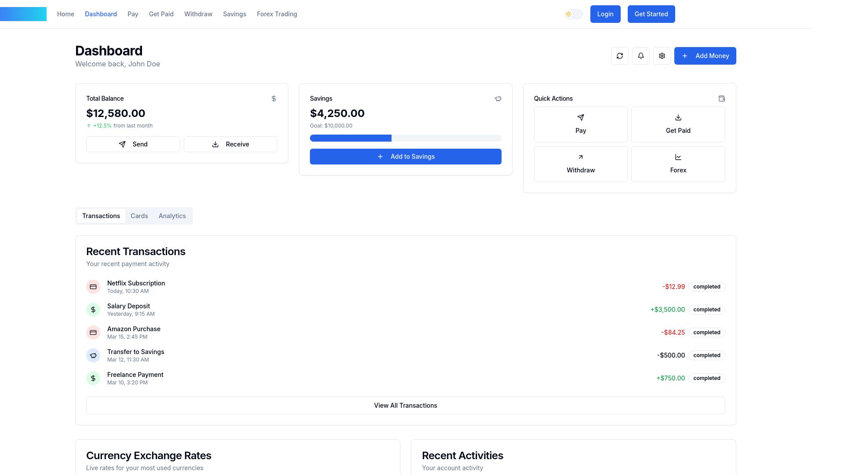The height and width of the screenshot is (475, 844).
Task: Toggle the light/dark theme switch
Action: click(x=574, y=14)
